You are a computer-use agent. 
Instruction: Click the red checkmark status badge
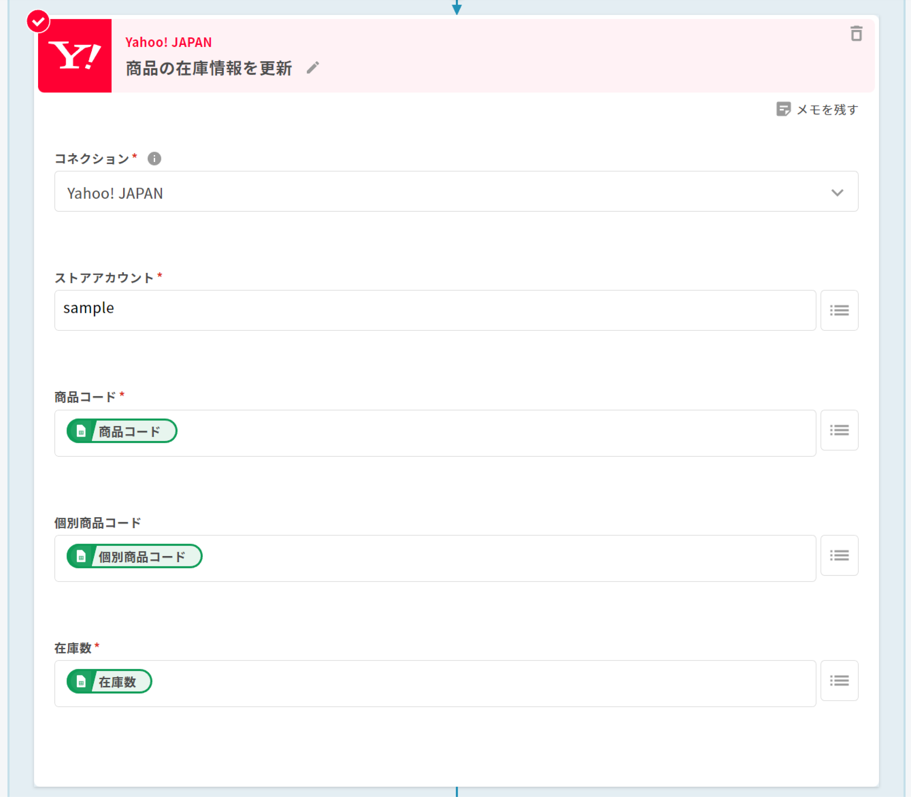[38, 21]
